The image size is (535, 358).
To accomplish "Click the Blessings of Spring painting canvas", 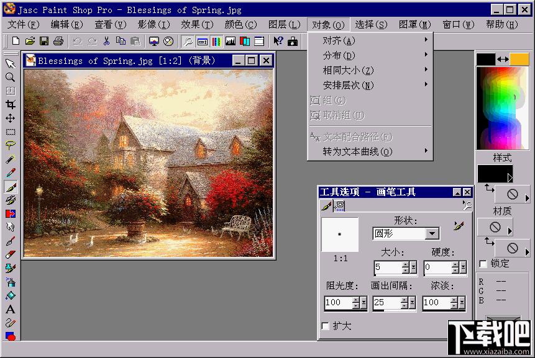I will 149,163.
